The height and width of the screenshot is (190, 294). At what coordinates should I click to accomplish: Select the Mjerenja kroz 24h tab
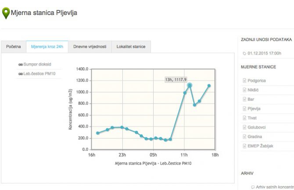tap(47, 47)
